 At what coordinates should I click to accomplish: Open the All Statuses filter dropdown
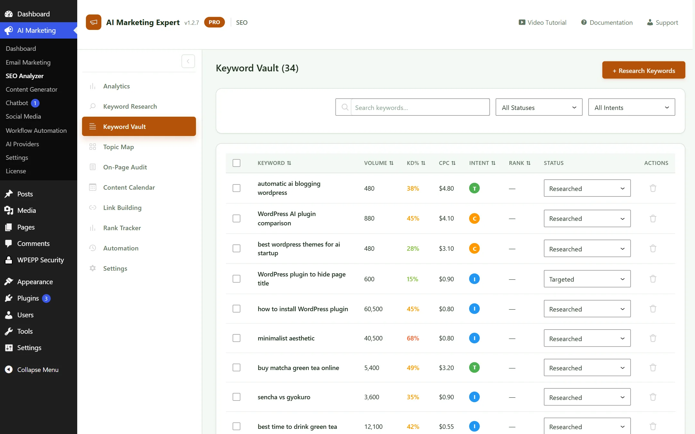coord(539,107)
